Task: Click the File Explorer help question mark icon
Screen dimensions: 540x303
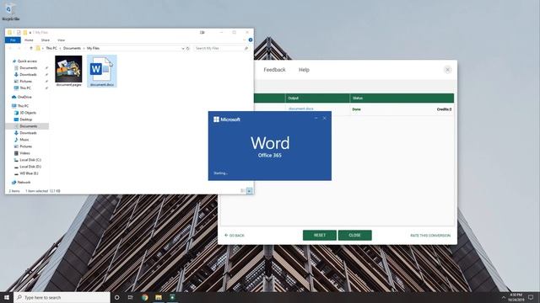Action: (x=251, y=40)
